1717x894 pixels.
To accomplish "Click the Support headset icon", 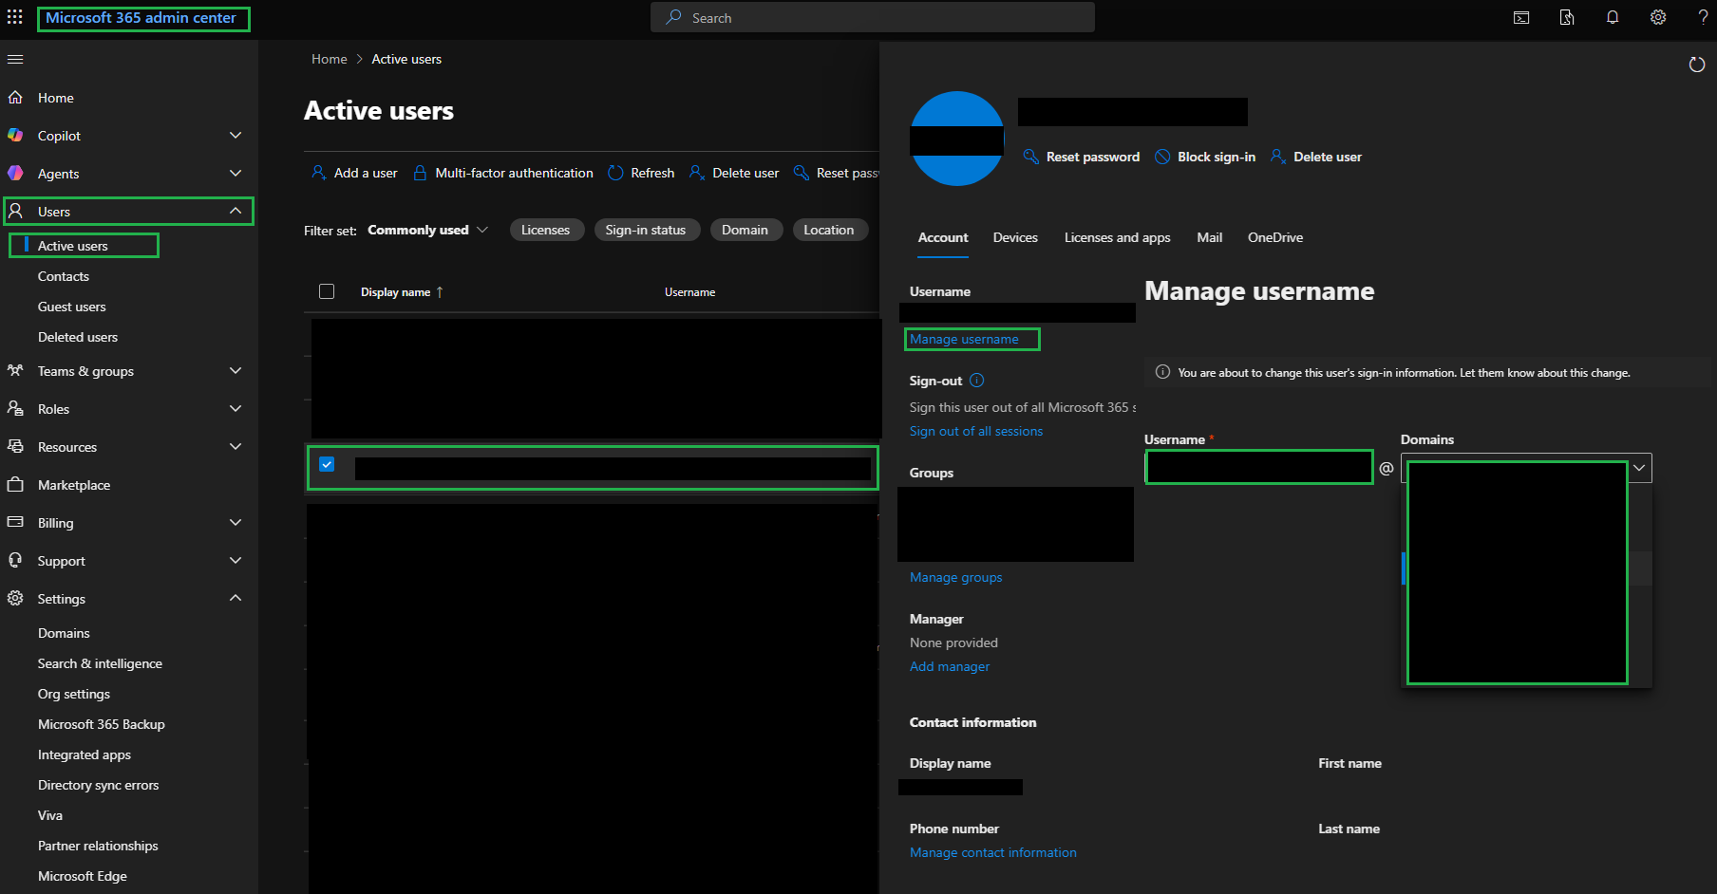I will click(x=15, y=561).
